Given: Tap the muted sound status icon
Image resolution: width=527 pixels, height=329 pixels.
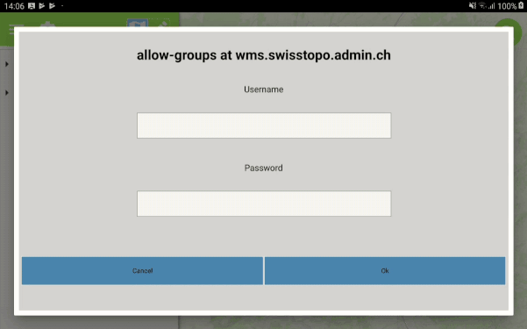Looking at the screenshot, I should [x=473, y=5].
